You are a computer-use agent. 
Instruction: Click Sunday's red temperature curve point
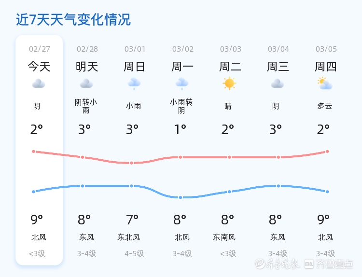131,163
